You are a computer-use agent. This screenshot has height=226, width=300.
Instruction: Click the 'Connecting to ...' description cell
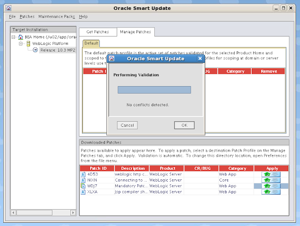click(x=131, y=180)
